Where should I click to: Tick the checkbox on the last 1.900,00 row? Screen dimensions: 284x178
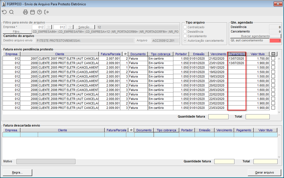[273, 108]
